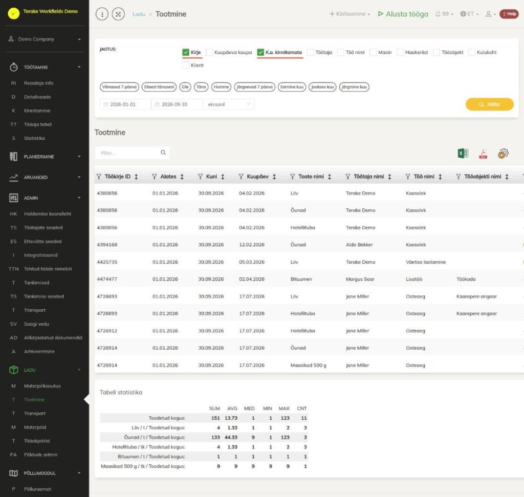Collapse the TÖÖTAMINE sidebar section

pyautogui.click(x=45, y=67)
